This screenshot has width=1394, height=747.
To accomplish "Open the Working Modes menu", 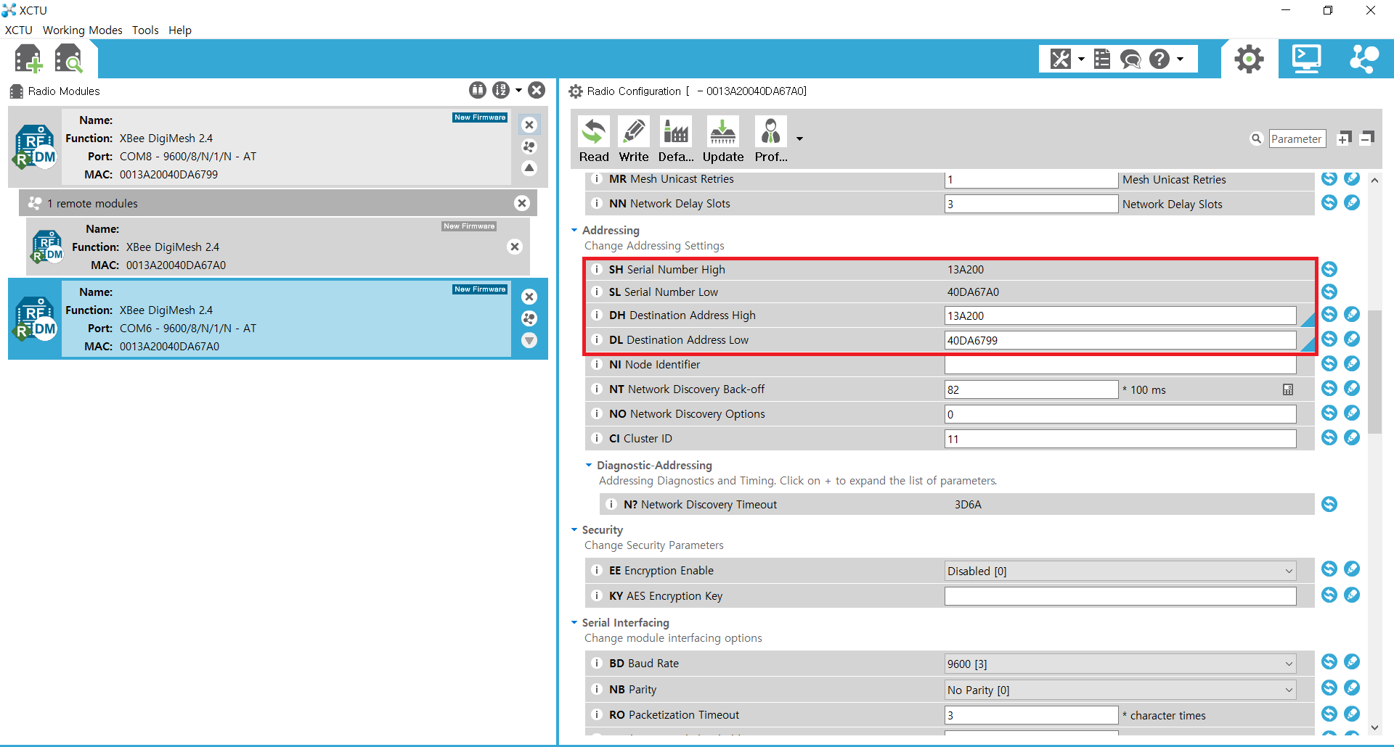I will pyautogui.click(x=83, y=30).
